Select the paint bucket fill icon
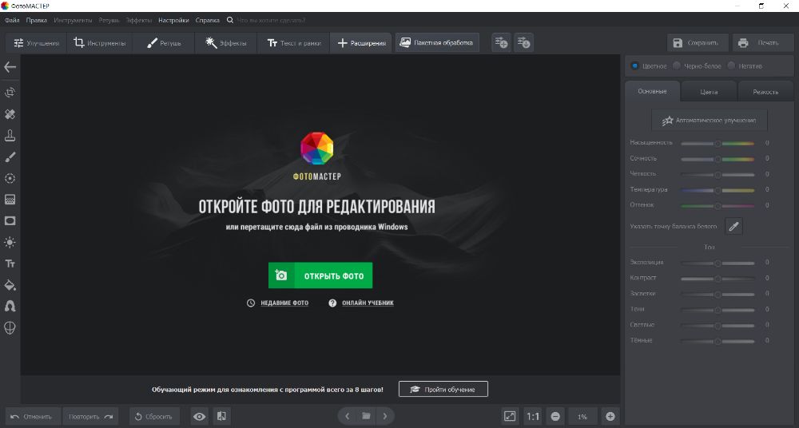Image resolution: width=799 pixels, height=428 pixels. 10,285
